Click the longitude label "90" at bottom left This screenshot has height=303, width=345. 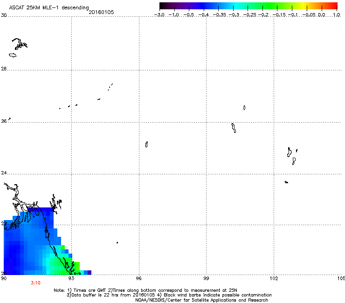point(4,279)
